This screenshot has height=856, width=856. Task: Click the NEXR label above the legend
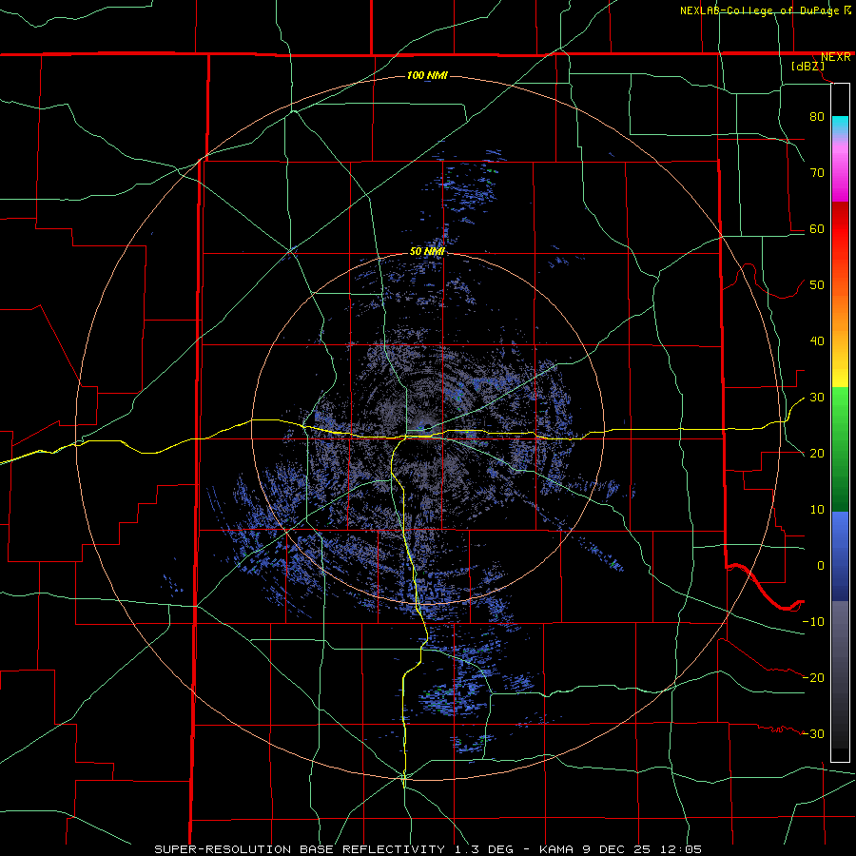pos(835,57)
